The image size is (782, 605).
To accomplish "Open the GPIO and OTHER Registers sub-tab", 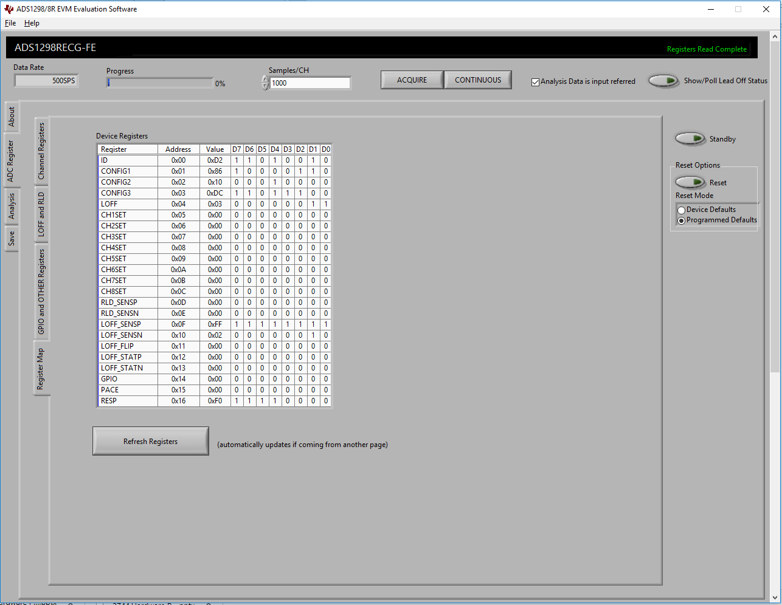I will (41, 292).
